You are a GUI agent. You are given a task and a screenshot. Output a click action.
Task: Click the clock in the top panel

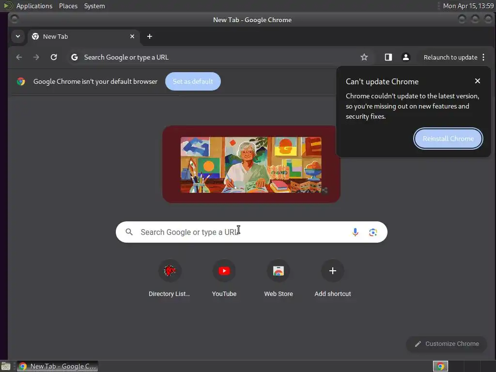(x=468, y=6)
